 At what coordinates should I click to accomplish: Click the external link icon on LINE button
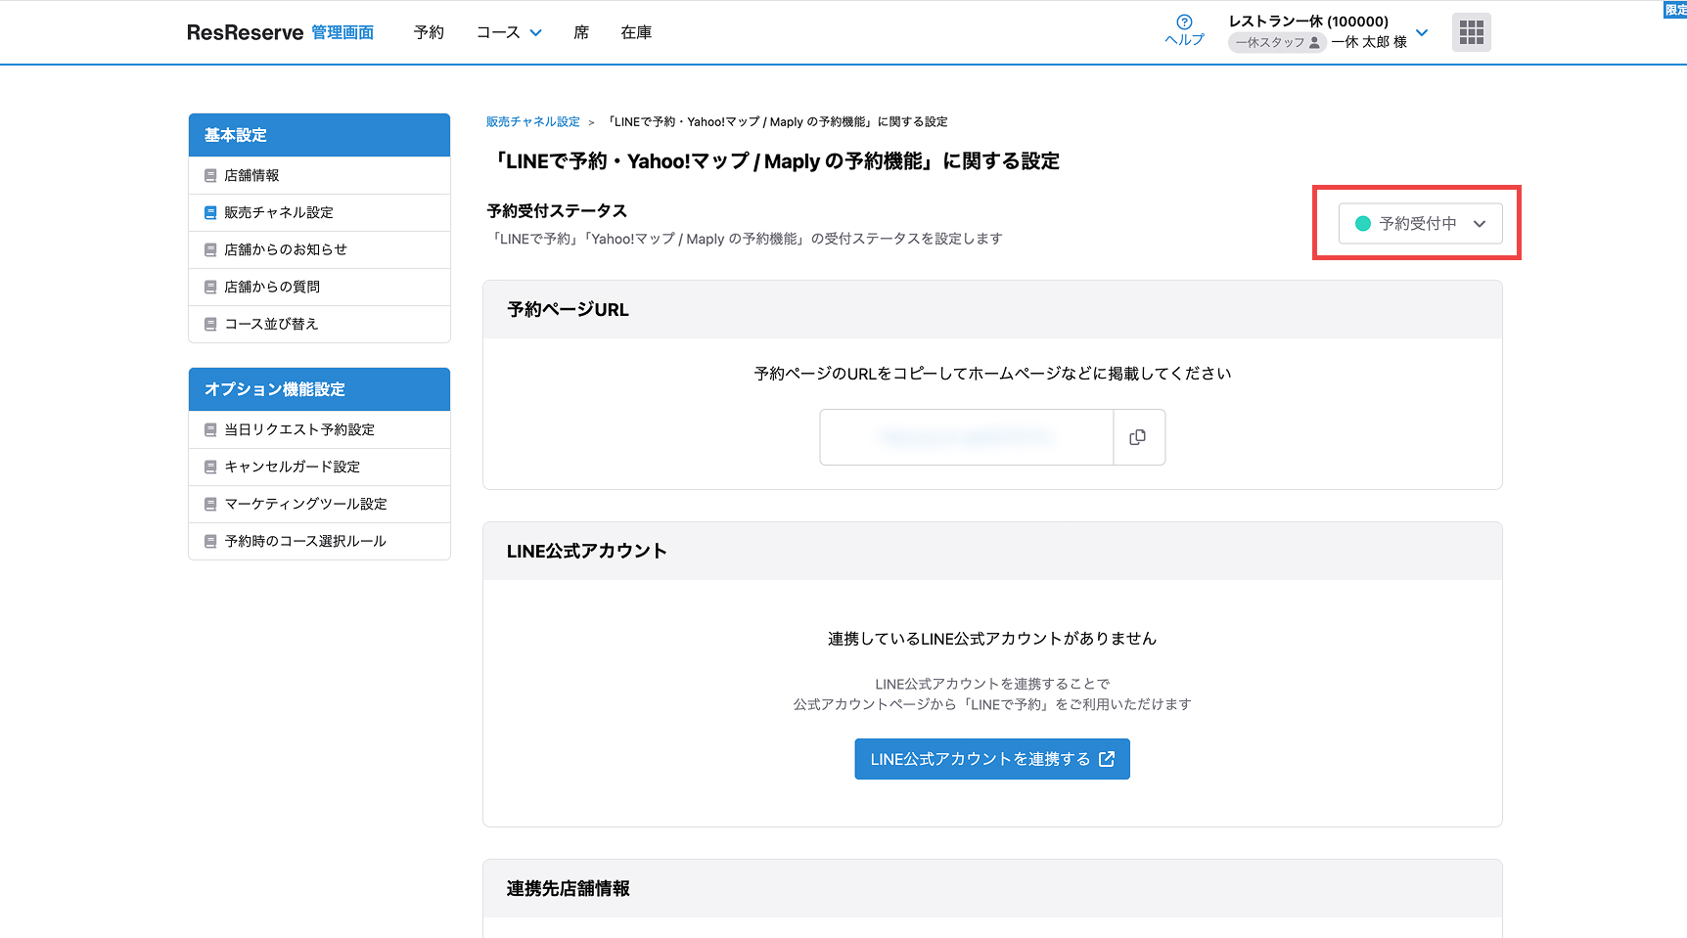tap(1107, 759)
